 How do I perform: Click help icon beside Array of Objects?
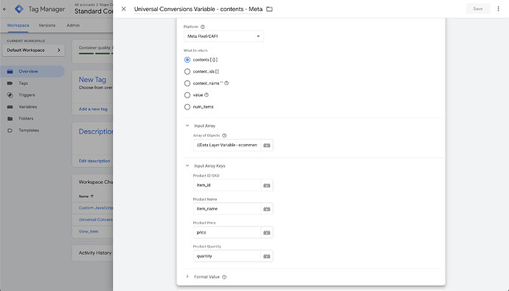click(224, 135)
